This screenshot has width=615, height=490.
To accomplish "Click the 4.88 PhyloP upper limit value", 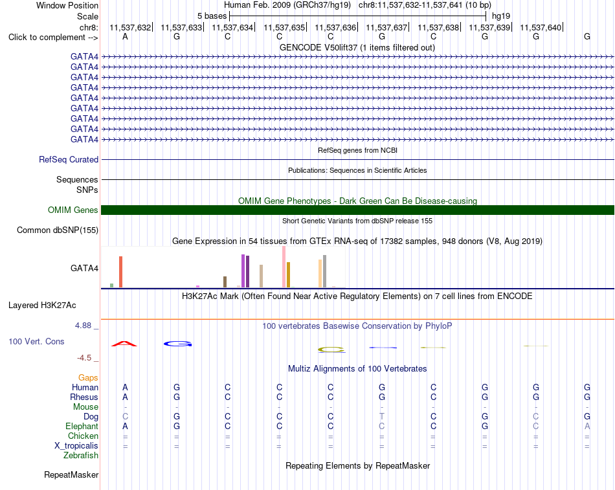I will 83,325.
